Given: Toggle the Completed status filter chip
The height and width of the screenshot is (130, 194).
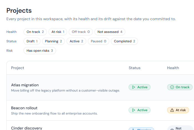Looking at the screenshot, I should [x=124, y=41].
